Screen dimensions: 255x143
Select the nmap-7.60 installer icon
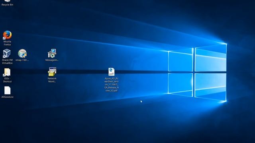tap(22, 53)
